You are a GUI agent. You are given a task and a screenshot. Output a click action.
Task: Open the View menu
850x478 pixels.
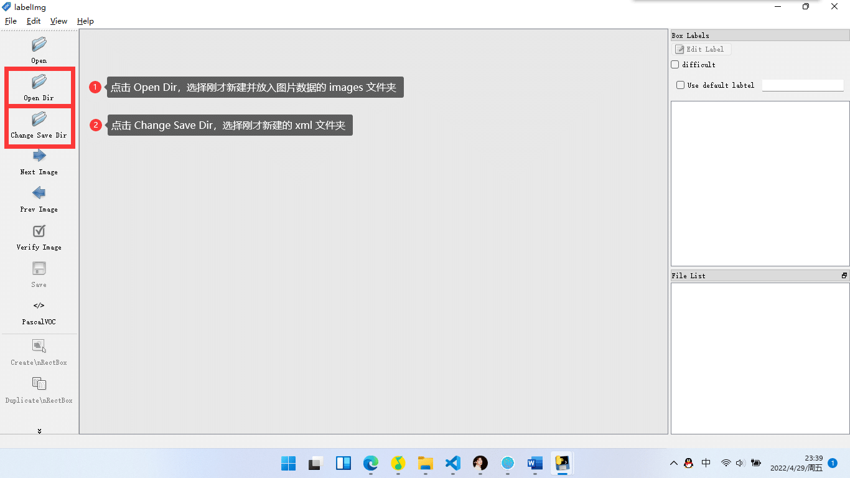[x=58, y=21]
